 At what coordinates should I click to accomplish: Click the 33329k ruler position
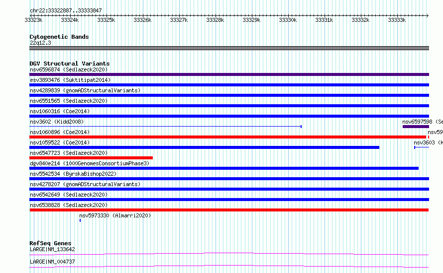coord(251,20)
